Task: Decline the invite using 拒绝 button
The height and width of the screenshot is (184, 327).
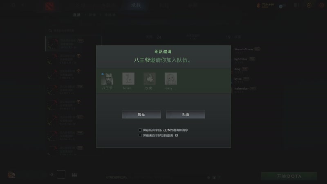Action: [x=186, y=114]
